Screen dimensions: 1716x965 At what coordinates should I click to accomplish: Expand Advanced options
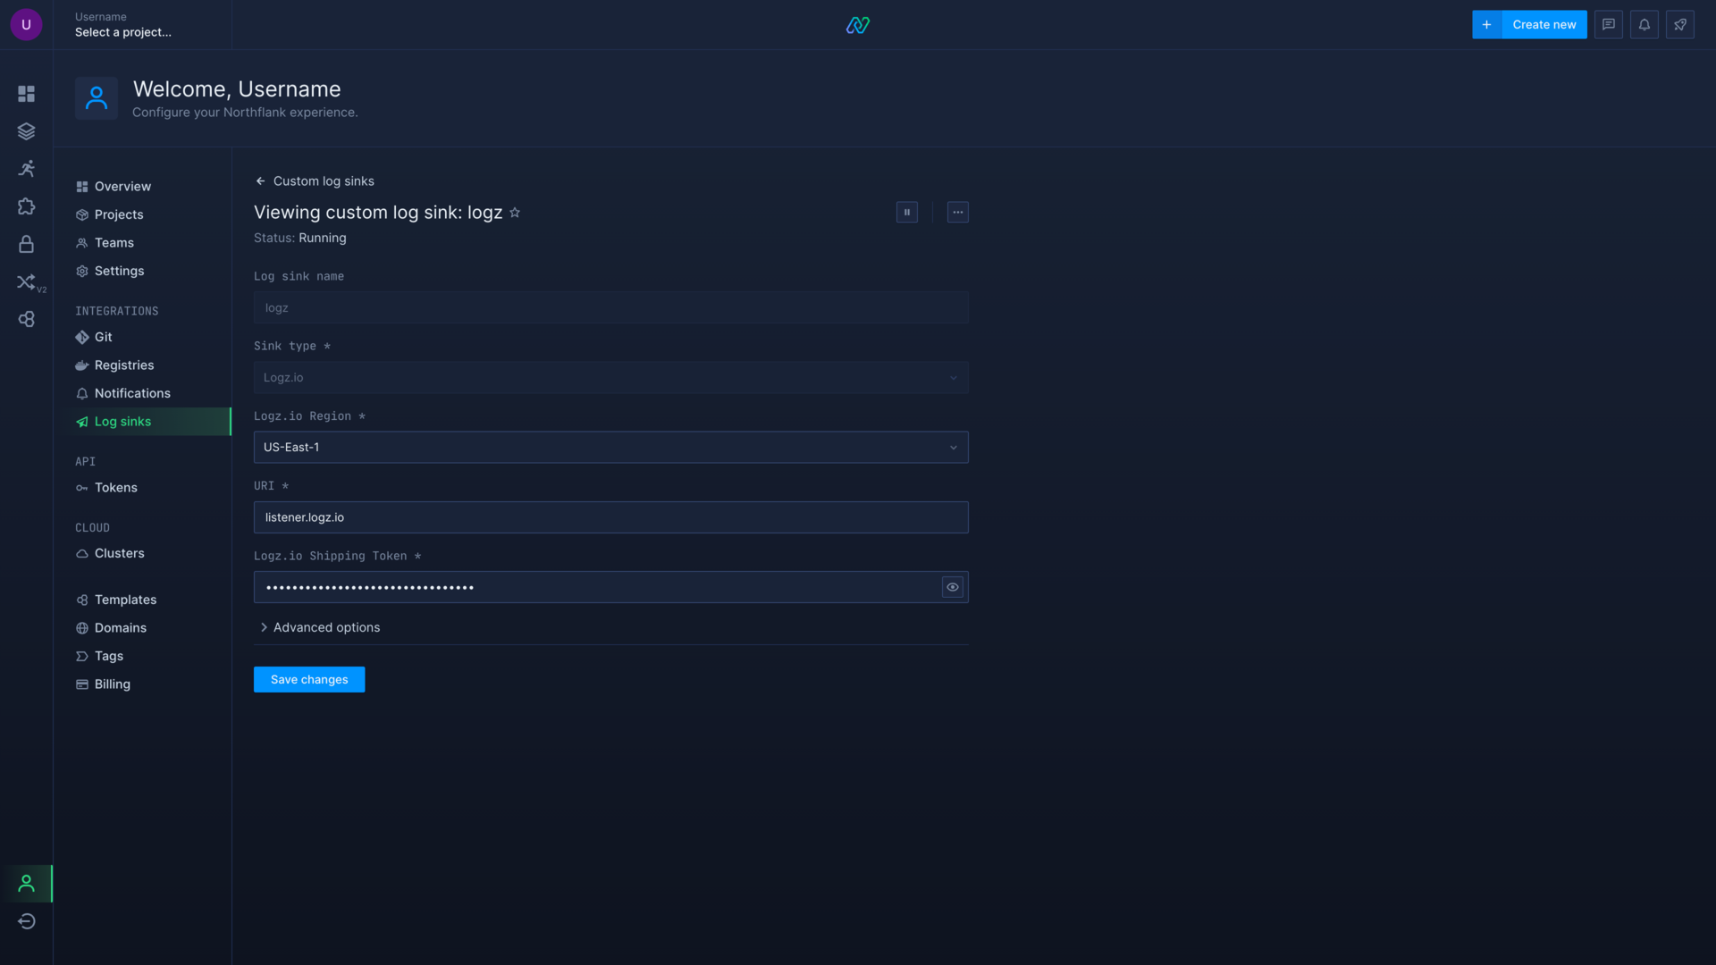tap(321, 627)
